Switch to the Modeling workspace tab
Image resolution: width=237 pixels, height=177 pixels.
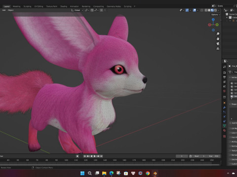[17, 6]
